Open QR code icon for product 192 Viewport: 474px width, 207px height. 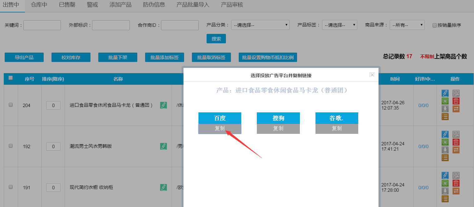pos(456,134)
